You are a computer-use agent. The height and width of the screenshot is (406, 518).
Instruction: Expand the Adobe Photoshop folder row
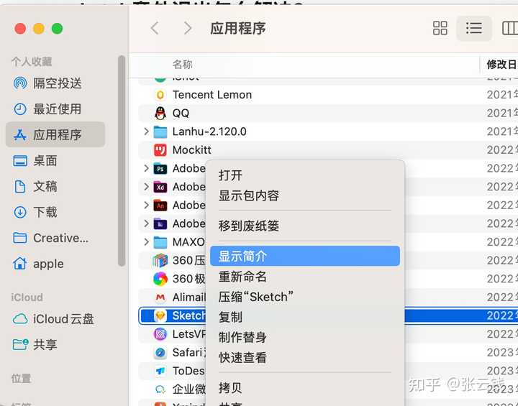coord(146,169)
